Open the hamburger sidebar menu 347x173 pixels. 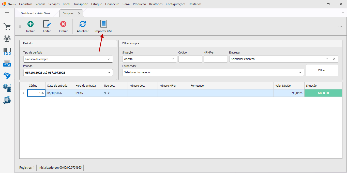click(7, 14)
